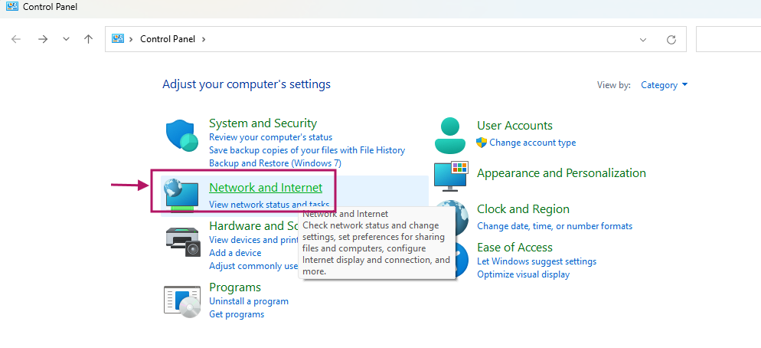Click the Appearance and Personalization monitor icon
761x348 pixels.
(450, 176)
